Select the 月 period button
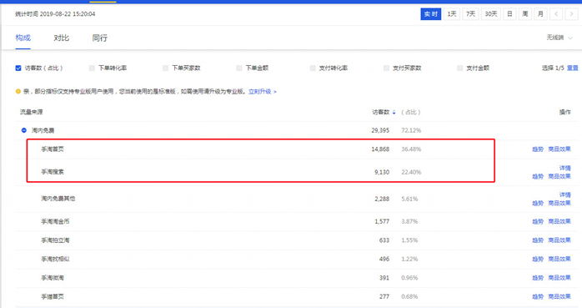Screen dimensions: 582x308 [x=540, y=14]
